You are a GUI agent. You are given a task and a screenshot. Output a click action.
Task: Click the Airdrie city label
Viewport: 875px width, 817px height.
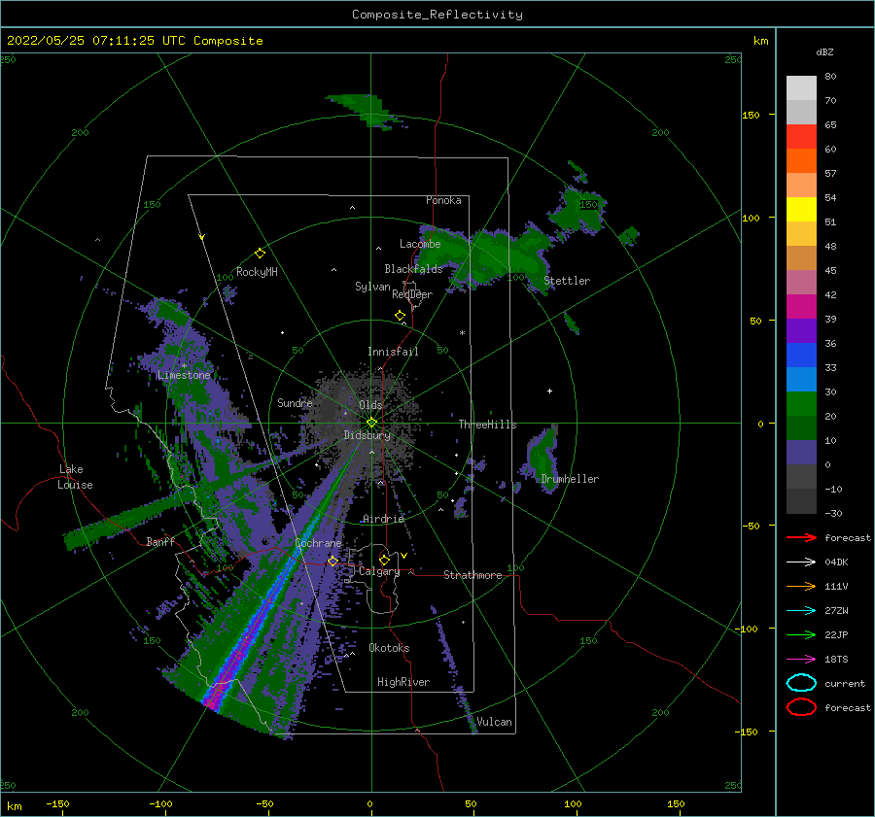click(383, 519)
